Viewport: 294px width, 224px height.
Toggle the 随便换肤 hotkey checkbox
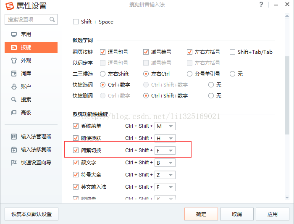point(76,138)
